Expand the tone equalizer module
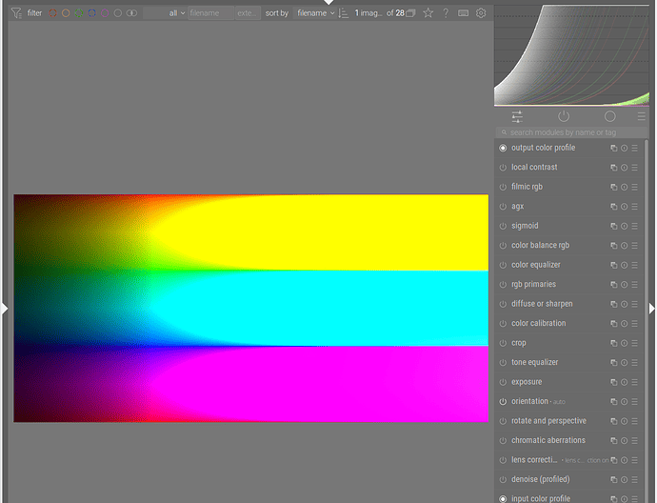The image size is (657, 503). click(535, 362)
